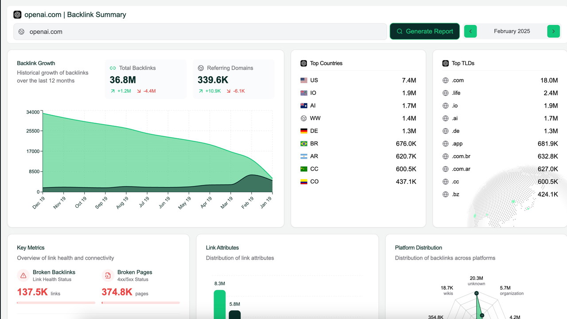Image resolution: width=567 pixels, height=319 pixels.
Task: Select the DE country row
Action: pos(358,131)
